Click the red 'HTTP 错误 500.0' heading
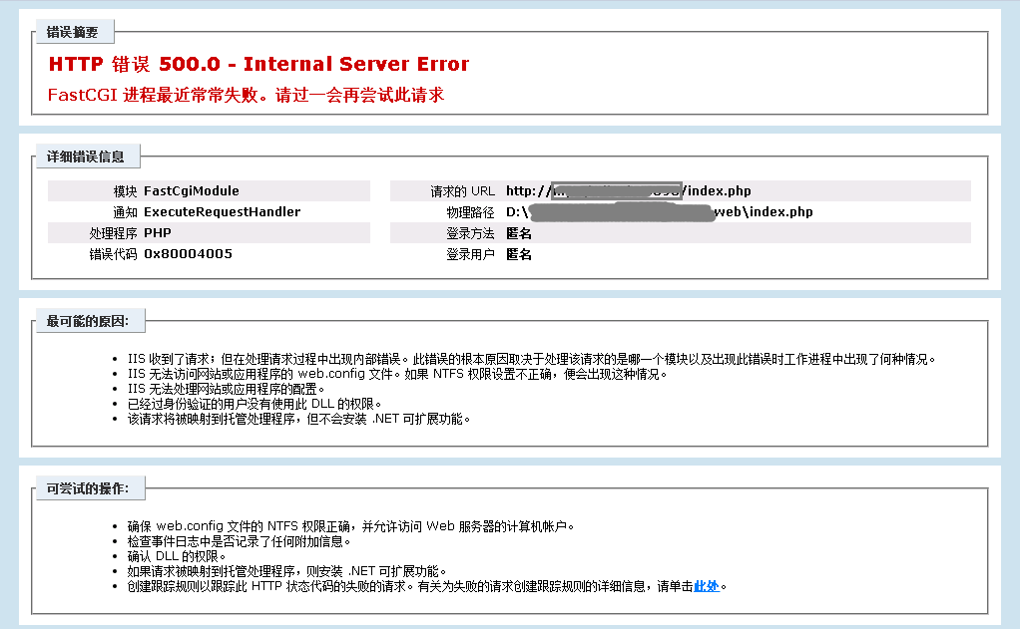This screenshot has height=629, width=1020. click(x=258, y=65)
